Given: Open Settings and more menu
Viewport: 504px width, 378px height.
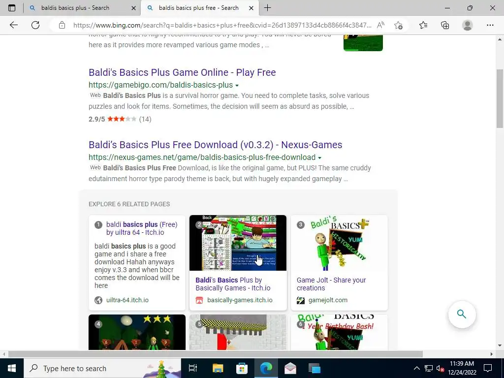Looking at the screenshot, I should (x=490, y=25).
